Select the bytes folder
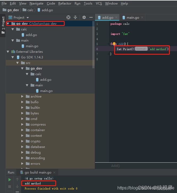This screenshot has width=177, height=193. [35, 113]
